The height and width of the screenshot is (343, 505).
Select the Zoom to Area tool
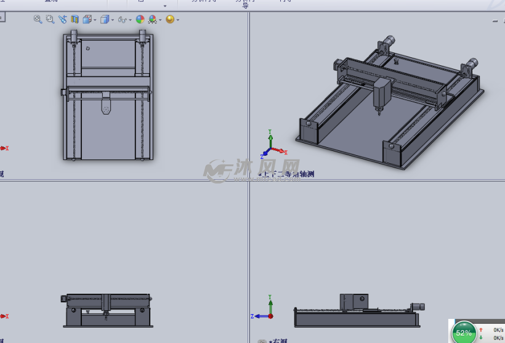click(x=50, y=20)
